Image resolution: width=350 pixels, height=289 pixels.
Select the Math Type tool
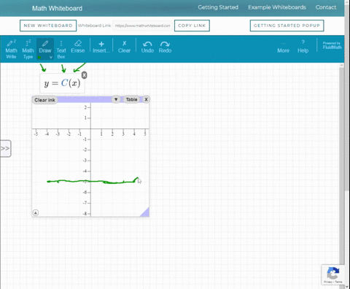pos(28,50)
